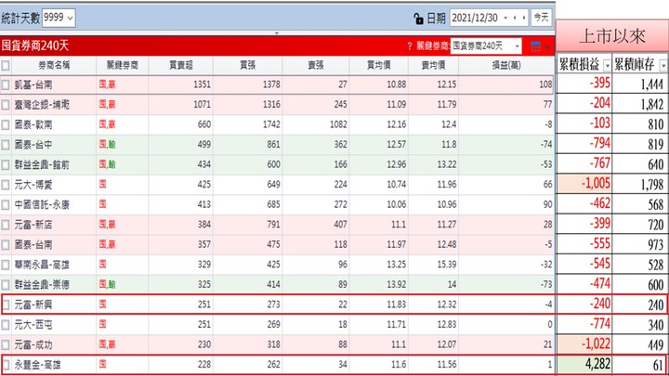Check the box for 臺灣企銀-埔墘
The height and width of the screenshot is (376, 669).
pyautogui.click(x=6, y=105)
